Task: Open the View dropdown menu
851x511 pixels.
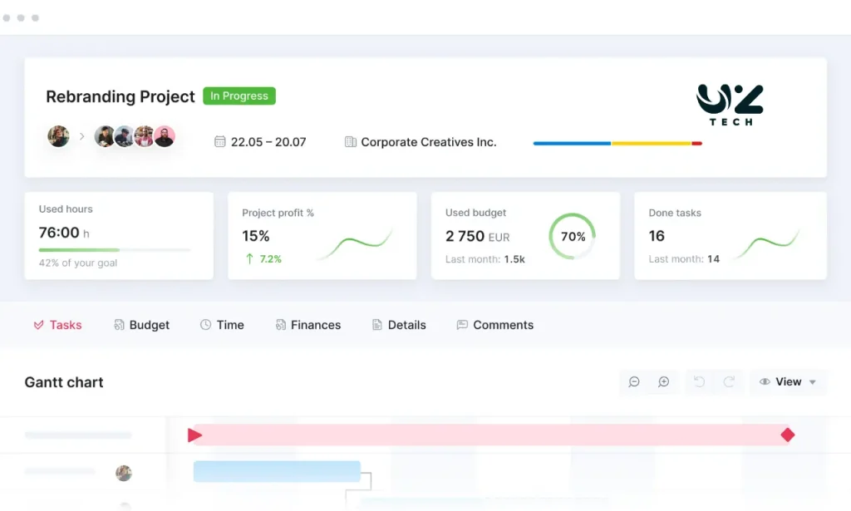Action: click(x=788, y=382)
